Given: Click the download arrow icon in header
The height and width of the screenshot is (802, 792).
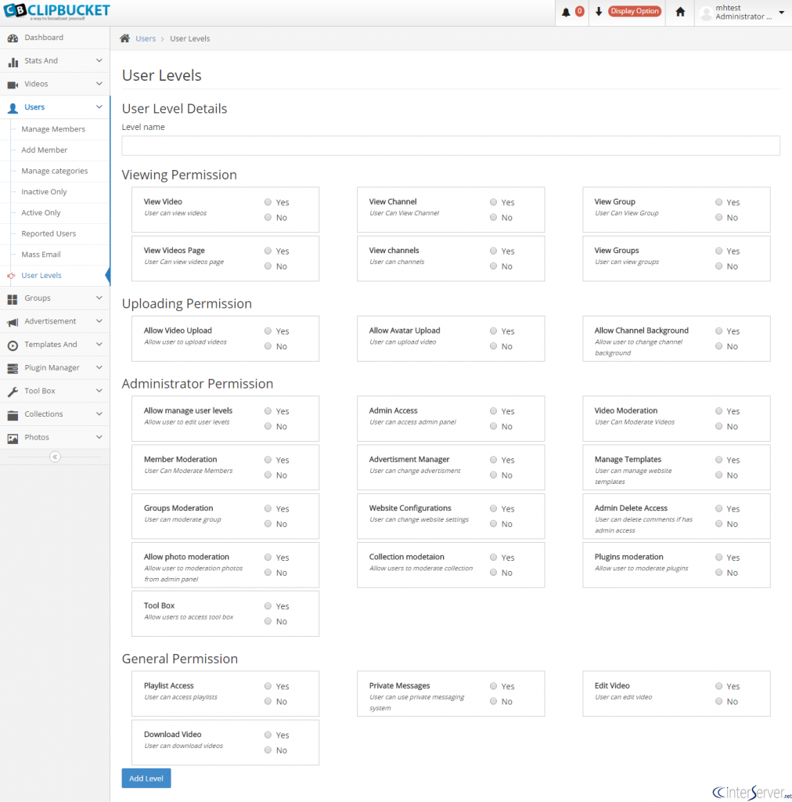Looking at the screenshot, I should (x=599, y=11).
